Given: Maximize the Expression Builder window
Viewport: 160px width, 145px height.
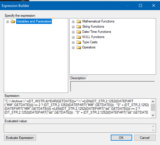Looking at the screenshot, I should 140,5.
